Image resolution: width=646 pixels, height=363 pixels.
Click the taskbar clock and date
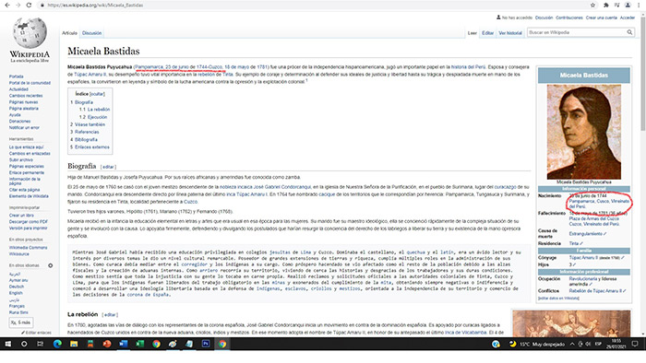(x=616, y=344)
